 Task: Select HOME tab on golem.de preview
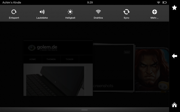click(x=33, y=59)
